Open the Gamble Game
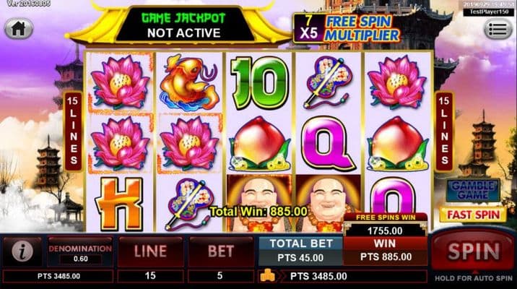The width and height of the screenshot is (517, 289). (x=473, y=190)
